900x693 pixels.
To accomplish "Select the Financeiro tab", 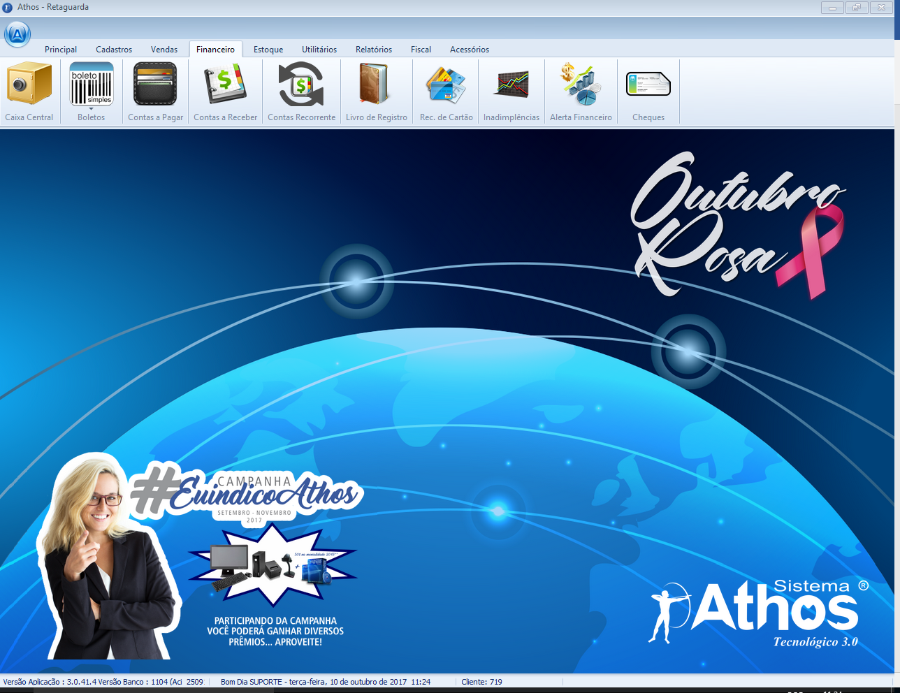I will point(216,50).
